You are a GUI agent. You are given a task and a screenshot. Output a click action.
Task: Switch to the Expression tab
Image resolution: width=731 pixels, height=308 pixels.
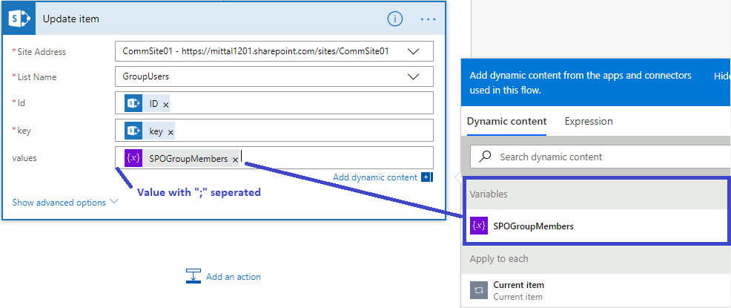click(x=589, y=121)
